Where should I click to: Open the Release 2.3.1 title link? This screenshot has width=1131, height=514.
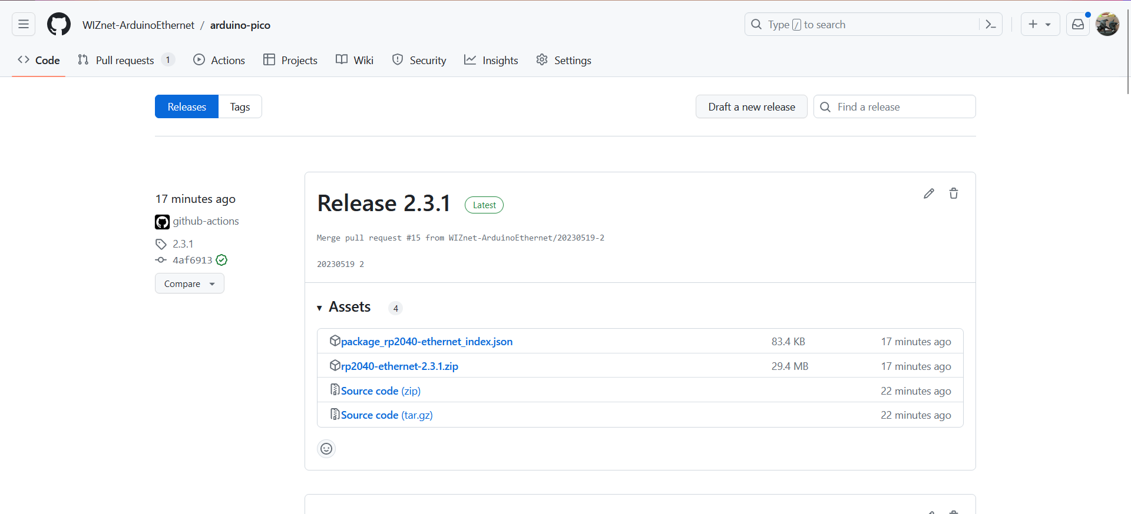[384, 203]
